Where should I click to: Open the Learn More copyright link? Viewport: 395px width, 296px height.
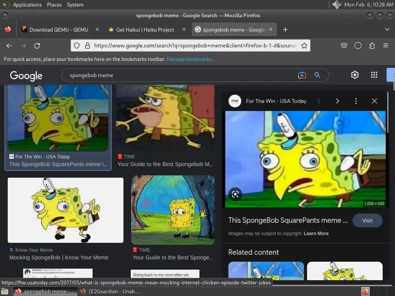316,233
